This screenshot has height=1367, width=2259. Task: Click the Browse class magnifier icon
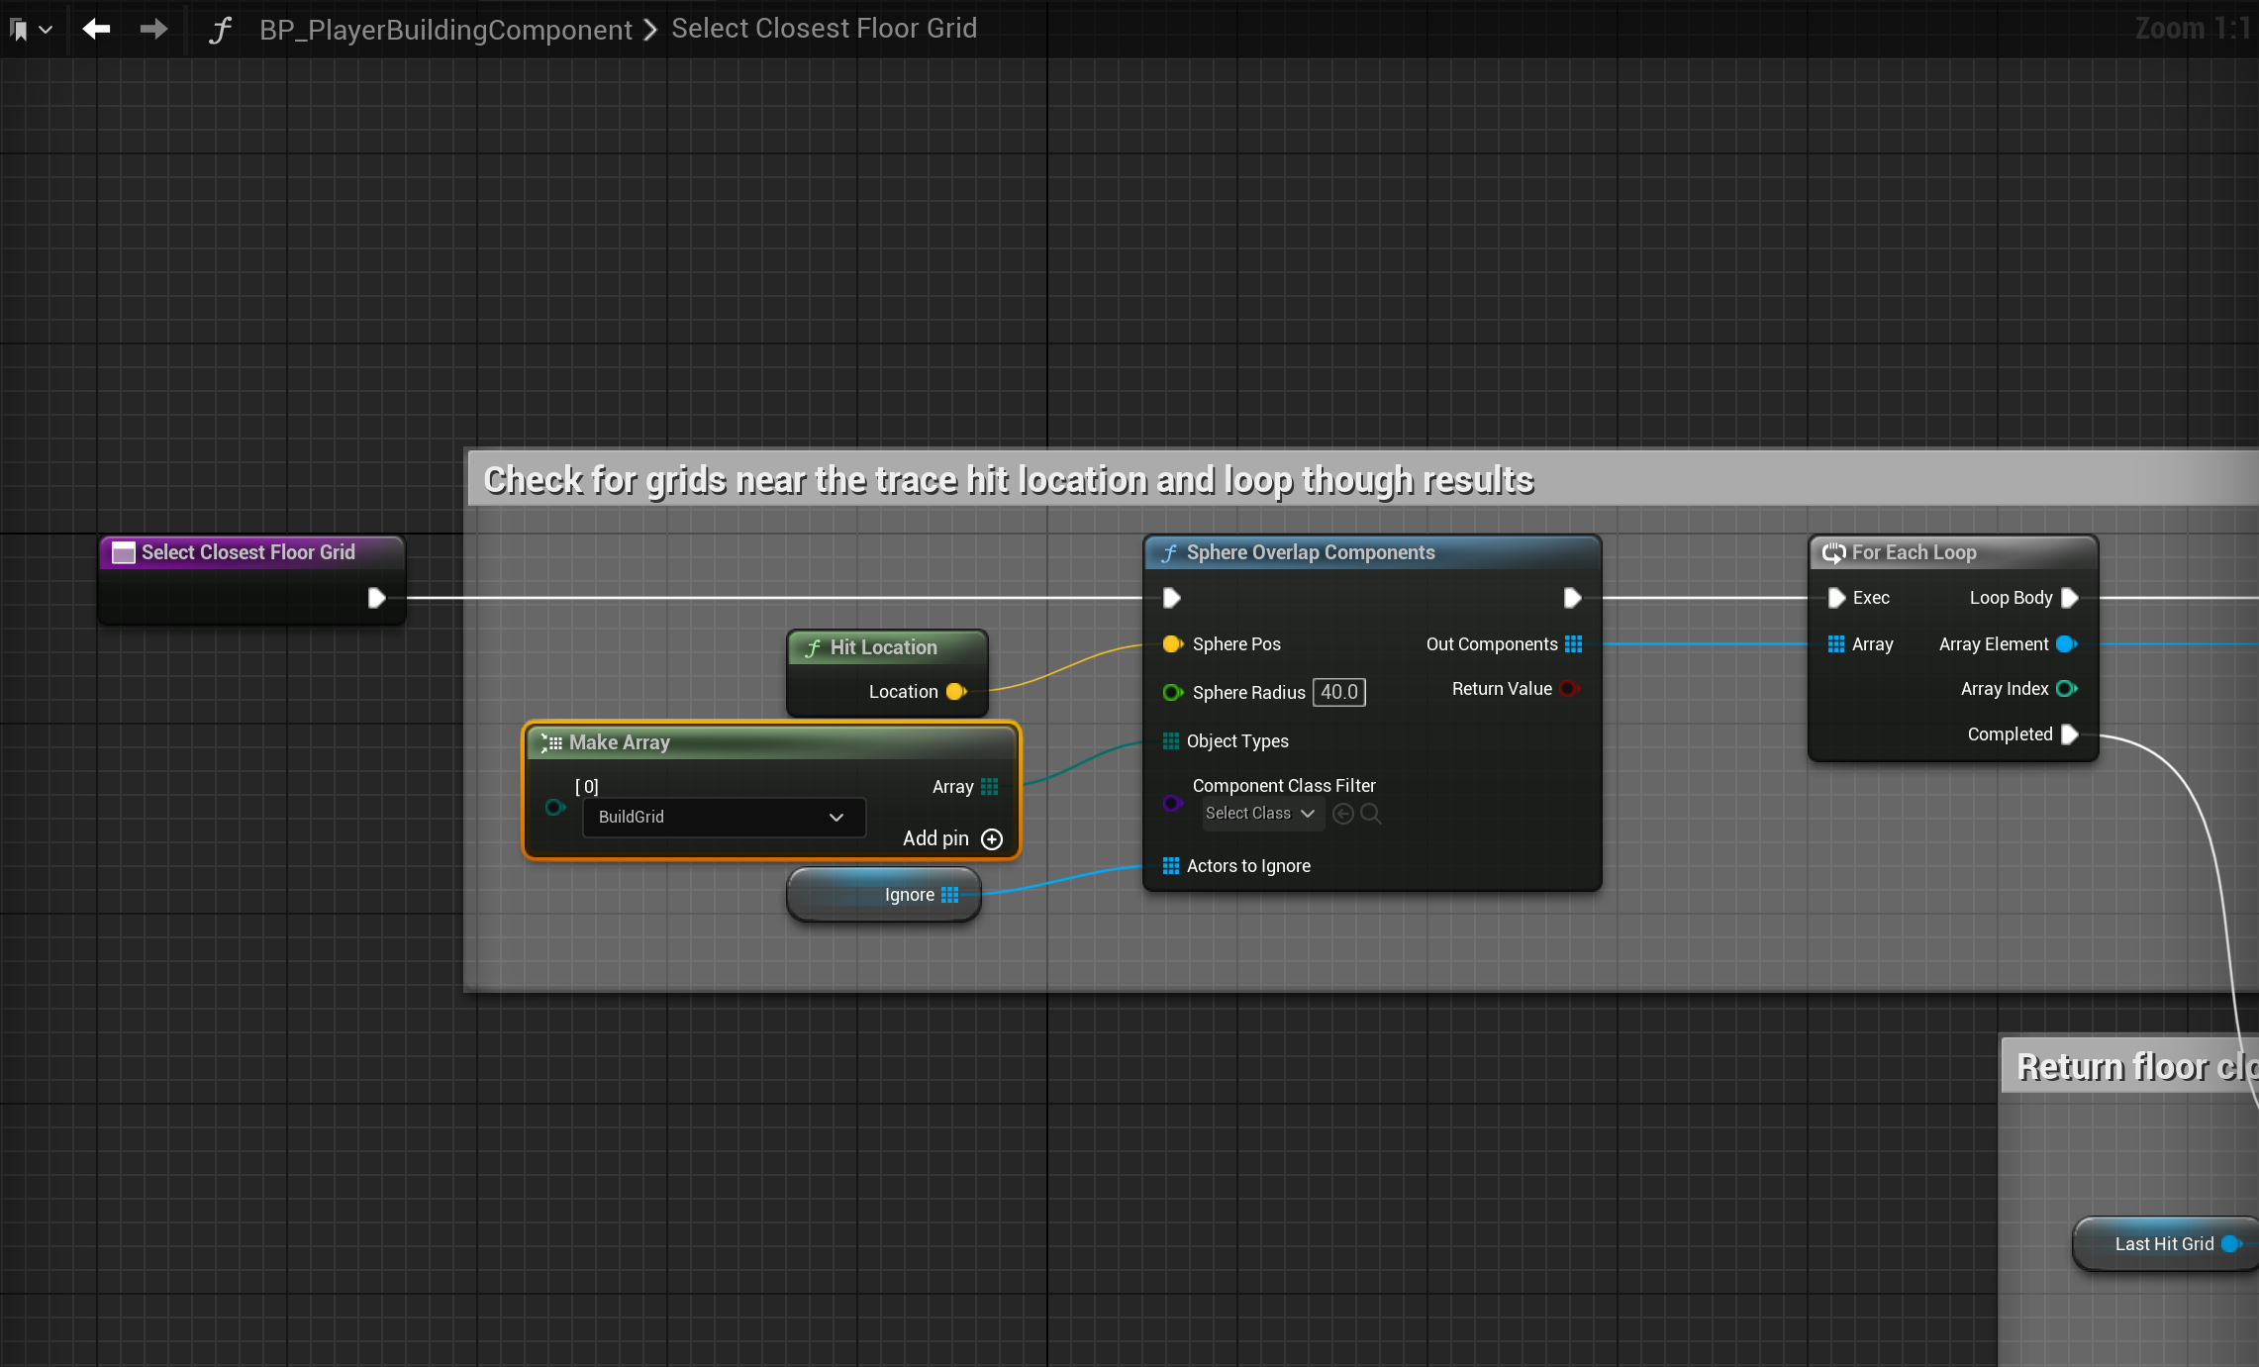(1371, 814)
